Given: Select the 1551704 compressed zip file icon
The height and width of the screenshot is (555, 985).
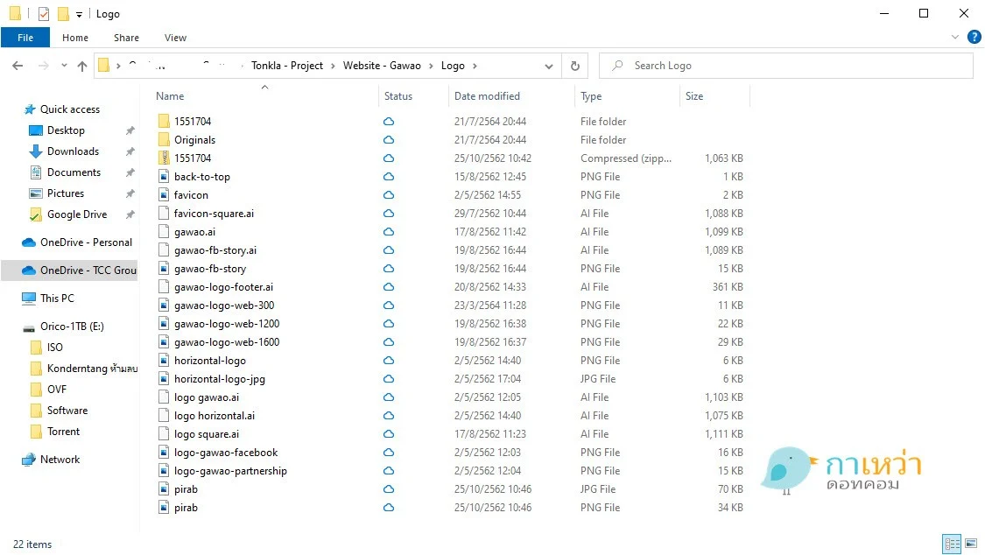Looking at the screenshot, I should click(x=164, y=158).
